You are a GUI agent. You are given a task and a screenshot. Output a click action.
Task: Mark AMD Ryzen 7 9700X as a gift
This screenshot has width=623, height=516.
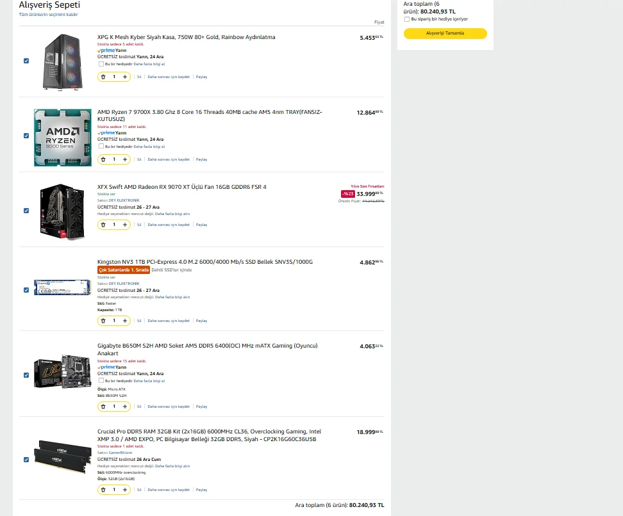[x=101, y=147]
